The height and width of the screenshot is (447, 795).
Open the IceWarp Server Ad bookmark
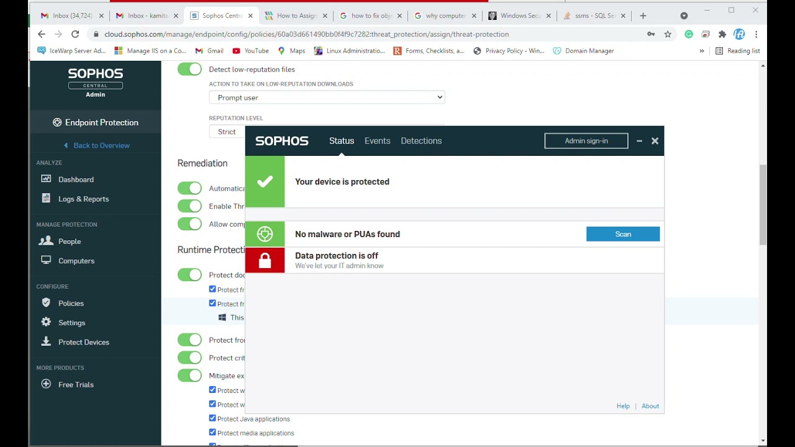[x=71, y=51]
